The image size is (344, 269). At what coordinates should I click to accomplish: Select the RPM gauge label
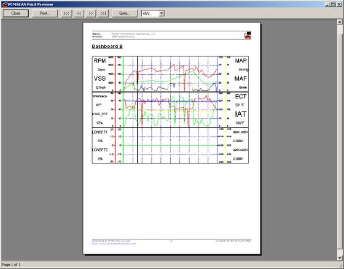pos(100,61)
